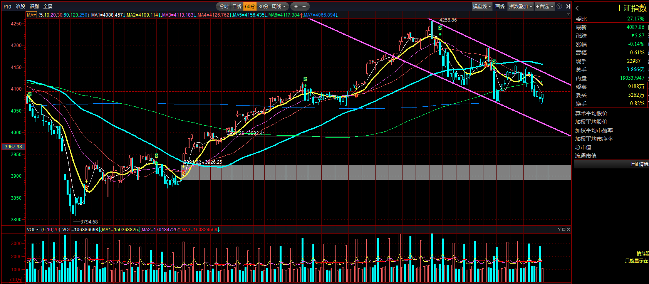Open F10 company info
This screenshot has height=284, width=649.
click(x=7, y=7)
